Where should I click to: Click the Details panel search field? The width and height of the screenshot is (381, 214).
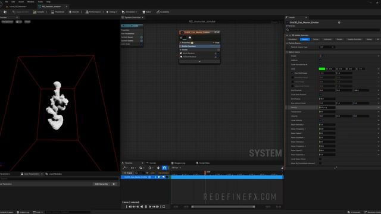[333, 30]
